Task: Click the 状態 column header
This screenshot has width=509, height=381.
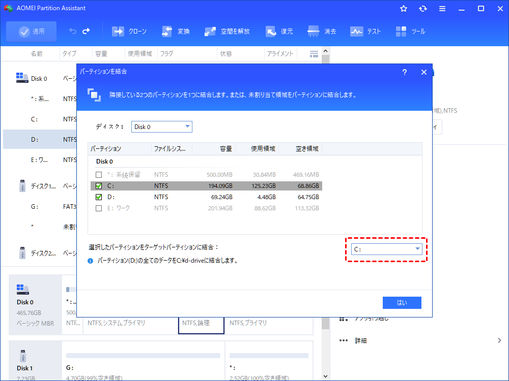Action: tap(226, 54)
